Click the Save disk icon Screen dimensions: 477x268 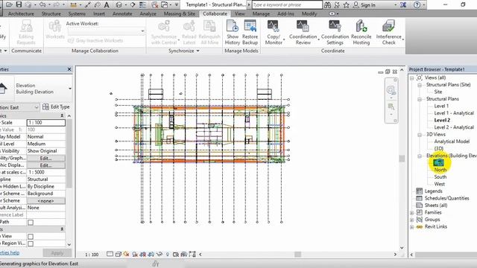point(19,4)
